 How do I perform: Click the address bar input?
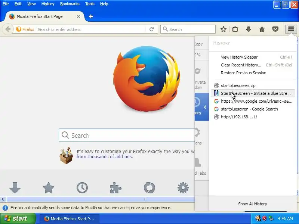(91, 29)
